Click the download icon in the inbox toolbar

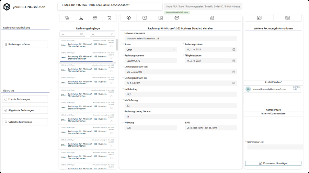pyautogui.click(x=81, y=18)
